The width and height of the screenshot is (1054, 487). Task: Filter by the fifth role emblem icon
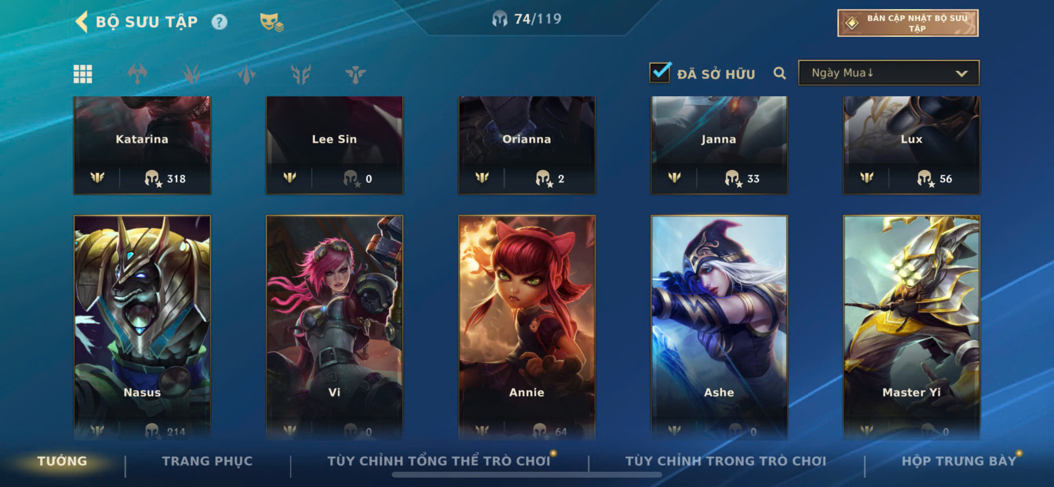point(355,74)
